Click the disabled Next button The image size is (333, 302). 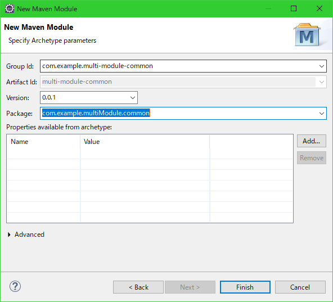click(190, 287)
